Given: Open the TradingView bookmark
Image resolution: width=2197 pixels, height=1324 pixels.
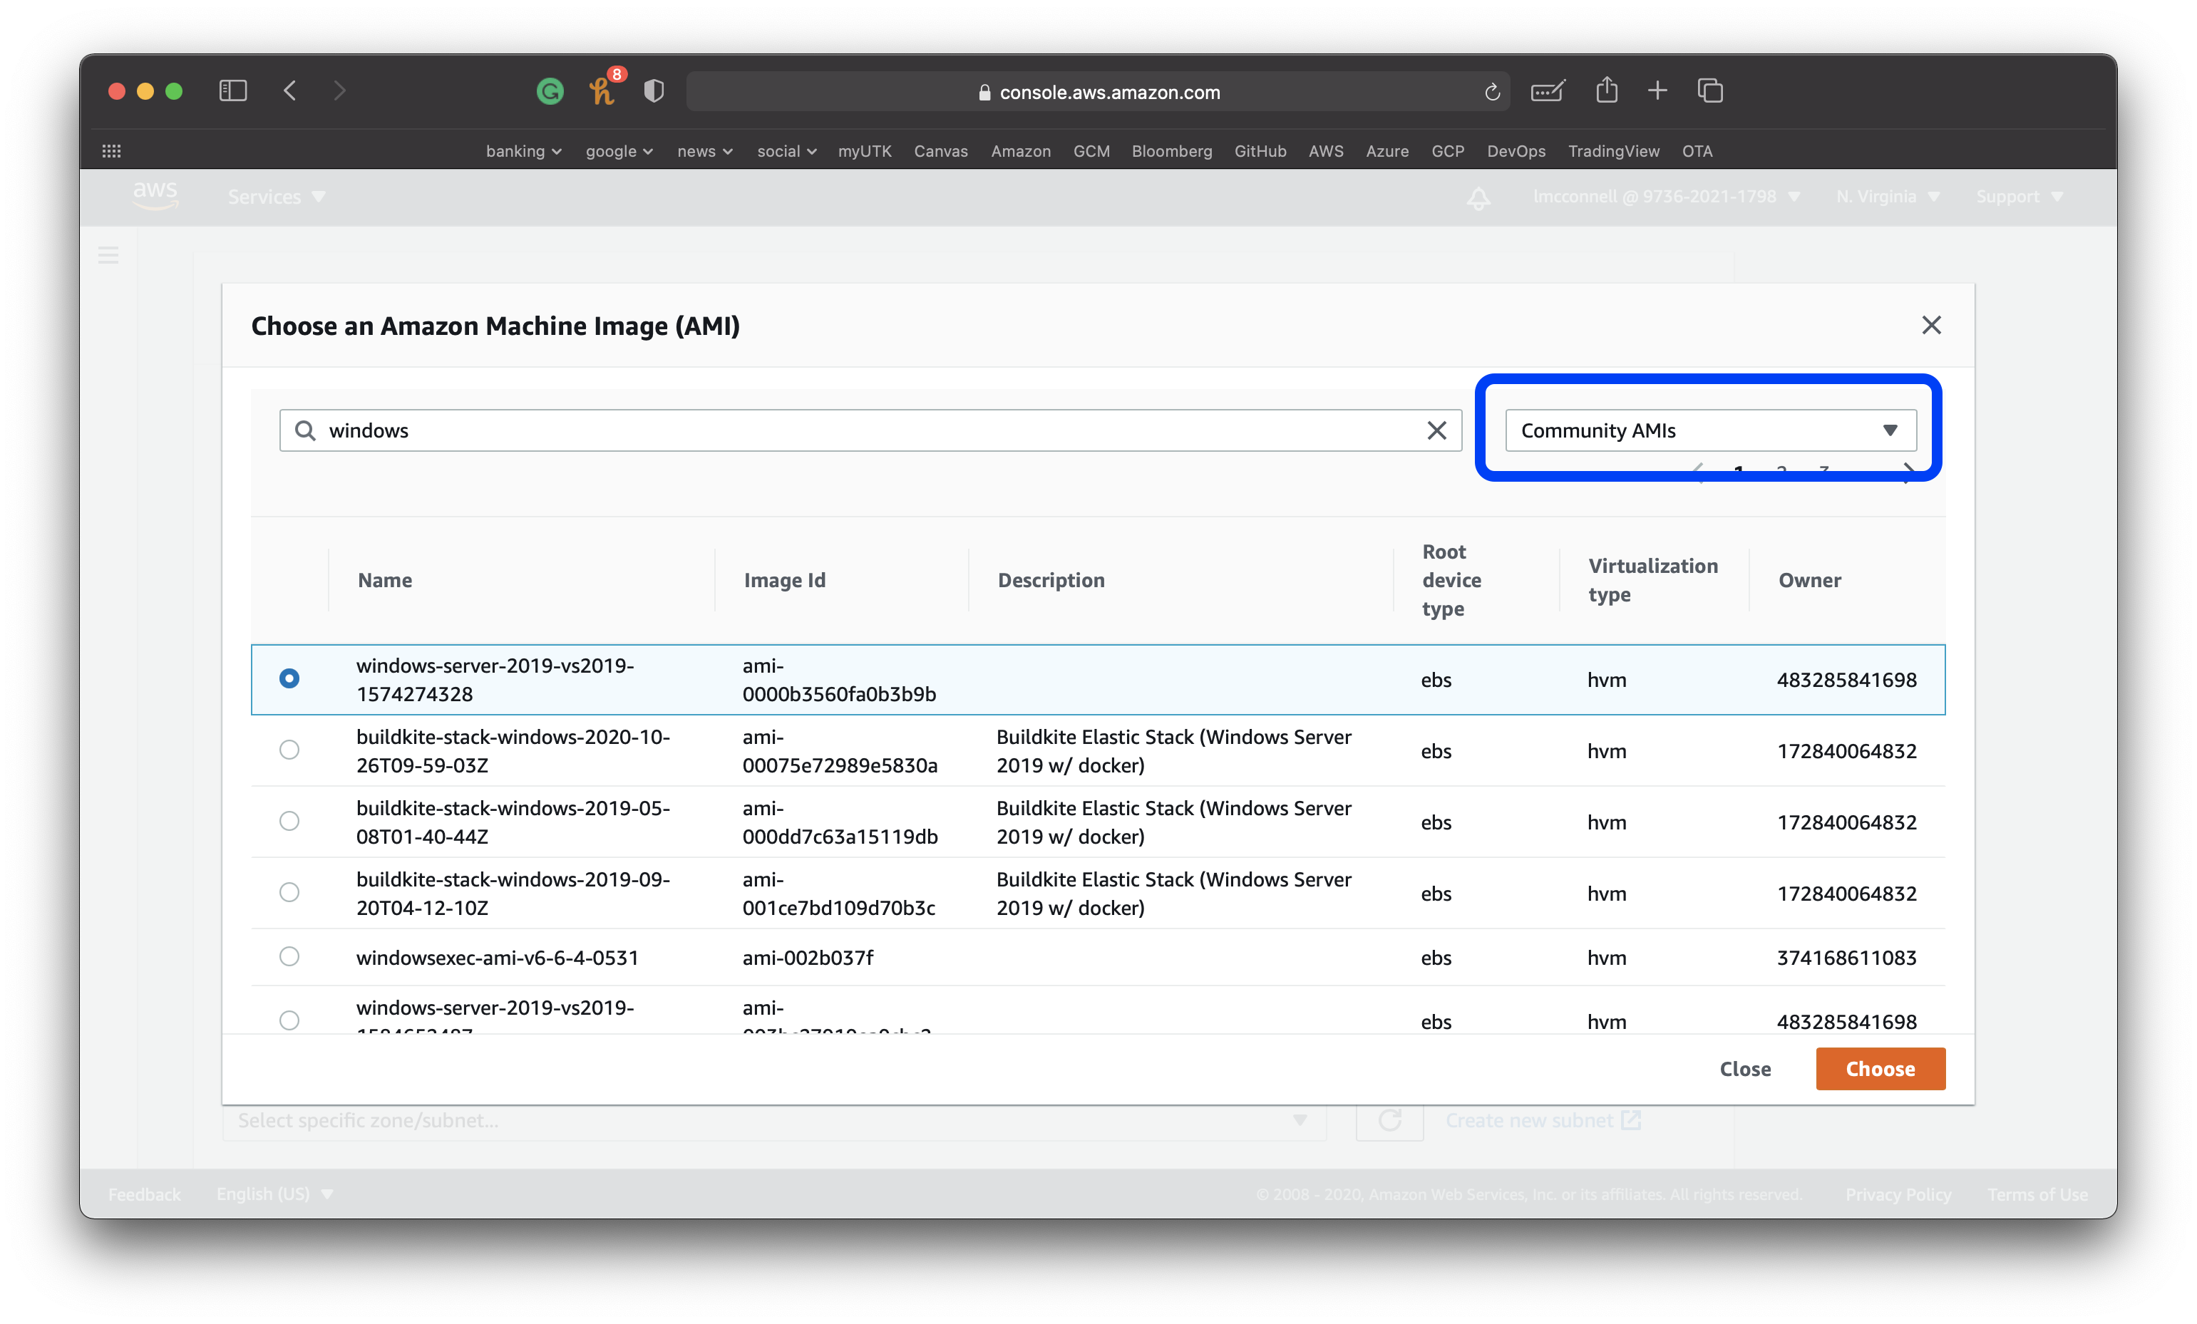Looking at the screenshot, I should coord(1613,150).
